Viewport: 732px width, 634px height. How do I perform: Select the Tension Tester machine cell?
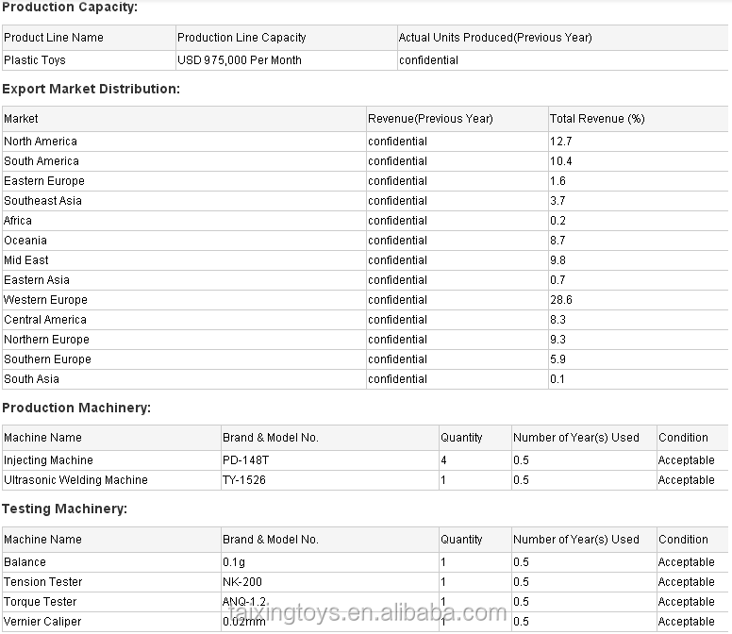click(x=42, y=582)
